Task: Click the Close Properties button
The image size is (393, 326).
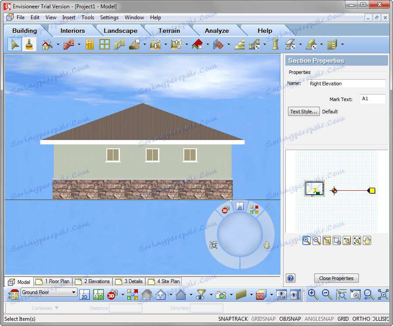Action: pos(336,278)
